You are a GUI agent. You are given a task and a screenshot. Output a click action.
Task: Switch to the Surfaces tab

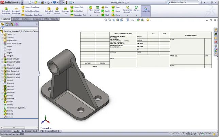tap(26, 19)
